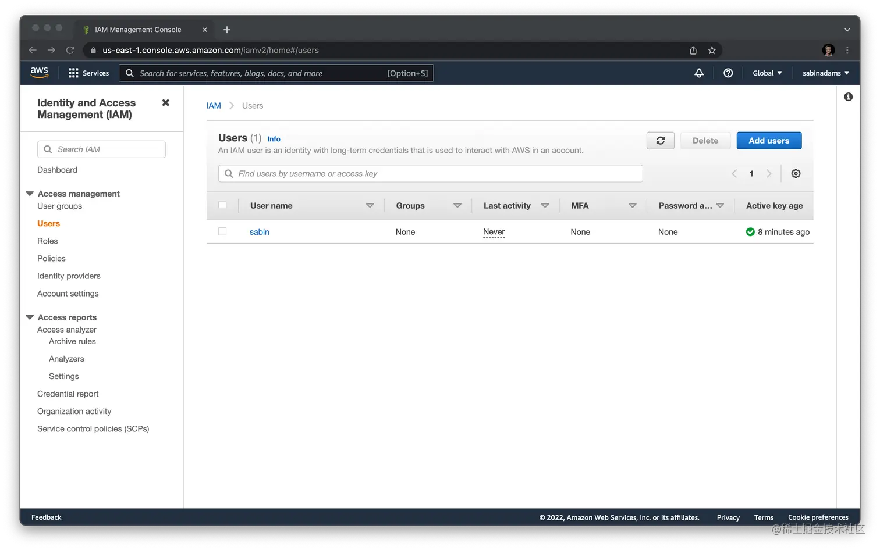Open the IAM breadcrumb link
This screenshot has height=550, width=880.
(x=214, y=105)
